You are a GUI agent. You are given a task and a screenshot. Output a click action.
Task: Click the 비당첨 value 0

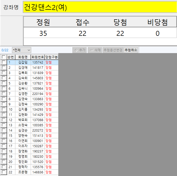157,33
